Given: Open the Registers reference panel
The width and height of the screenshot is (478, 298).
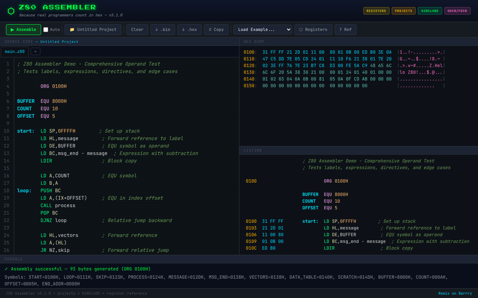Looking at the screenshot, I should coord(313,29).
